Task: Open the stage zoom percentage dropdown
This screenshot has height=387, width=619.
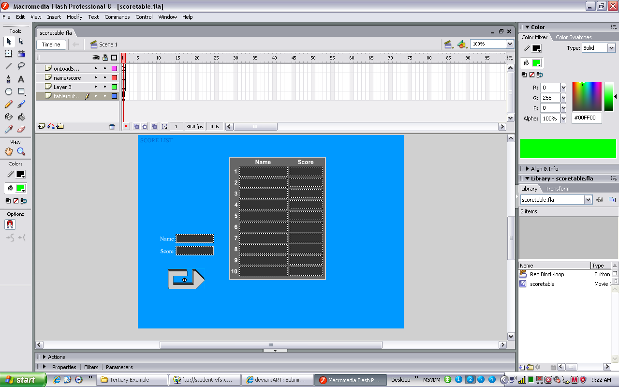Action: (510, 44)
